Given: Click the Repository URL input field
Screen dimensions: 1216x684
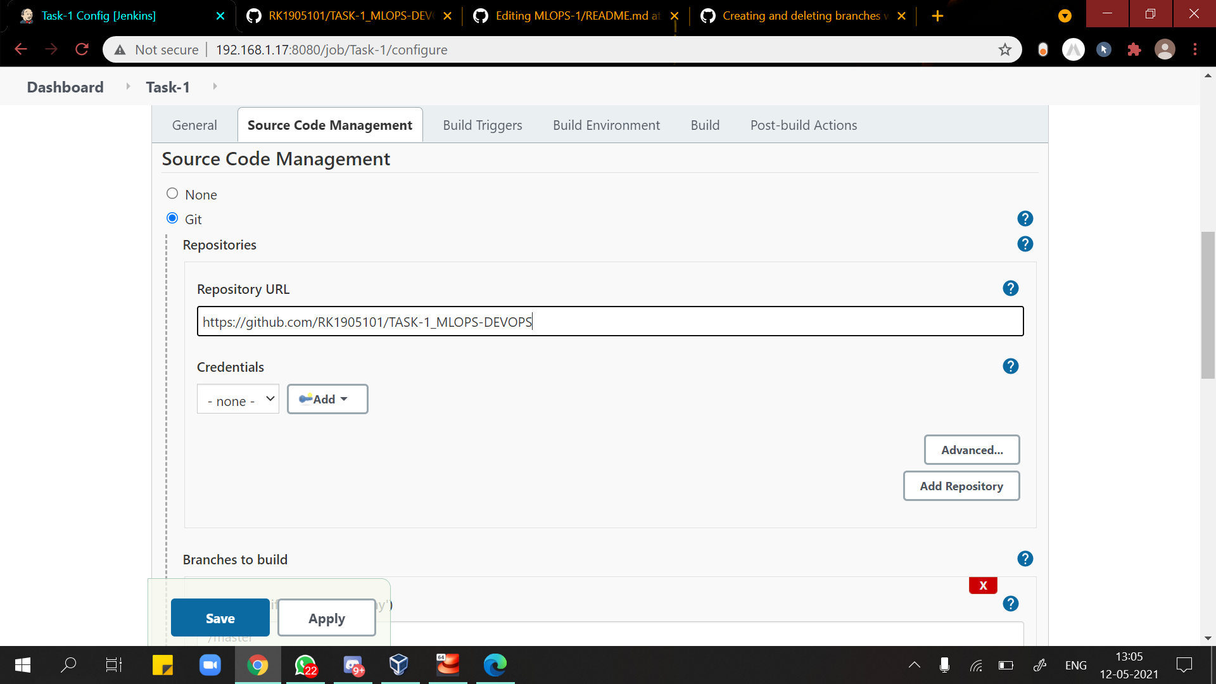Looking at the screenshot, I should click(x=610, y=321).
